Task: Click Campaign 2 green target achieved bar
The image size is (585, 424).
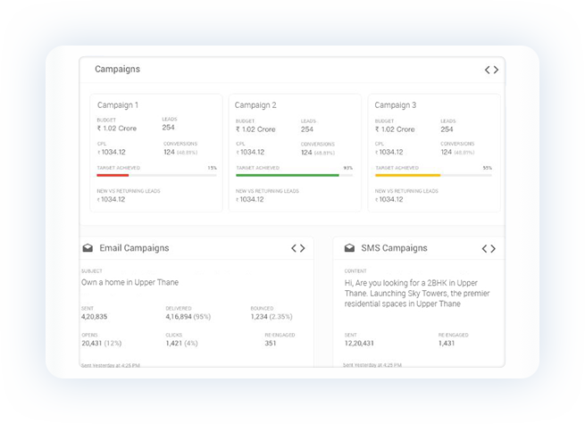Action: 288,175
